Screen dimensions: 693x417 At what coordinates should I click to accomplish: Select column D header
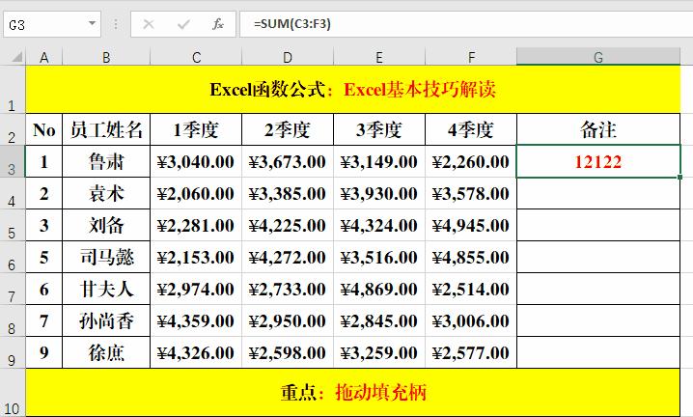pyautogui.click(x=288, y=57)
